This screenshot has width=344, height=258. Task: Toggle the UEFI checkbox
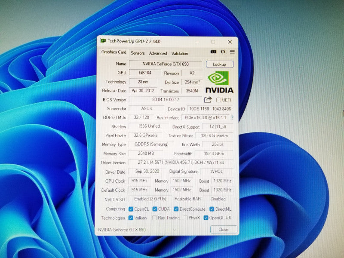(x=218, y=100)
